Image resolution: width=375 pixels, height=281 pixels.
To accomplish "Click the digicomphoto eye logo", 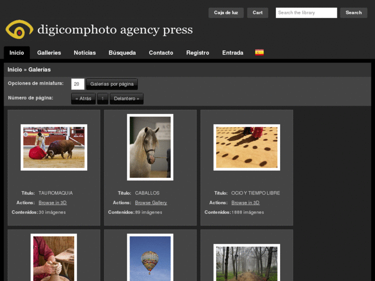I will point(20,29).
